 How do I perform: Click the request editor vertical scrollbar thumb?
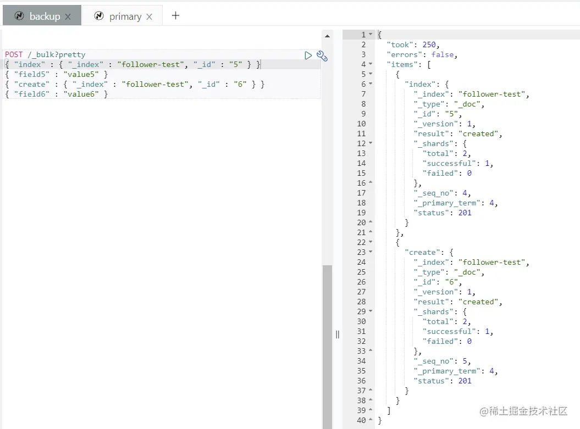pyautogui.click(x=327, y=347)
